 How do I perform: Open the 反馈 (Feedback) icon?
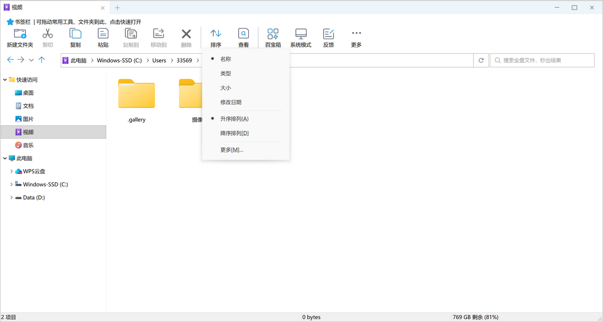328,34
